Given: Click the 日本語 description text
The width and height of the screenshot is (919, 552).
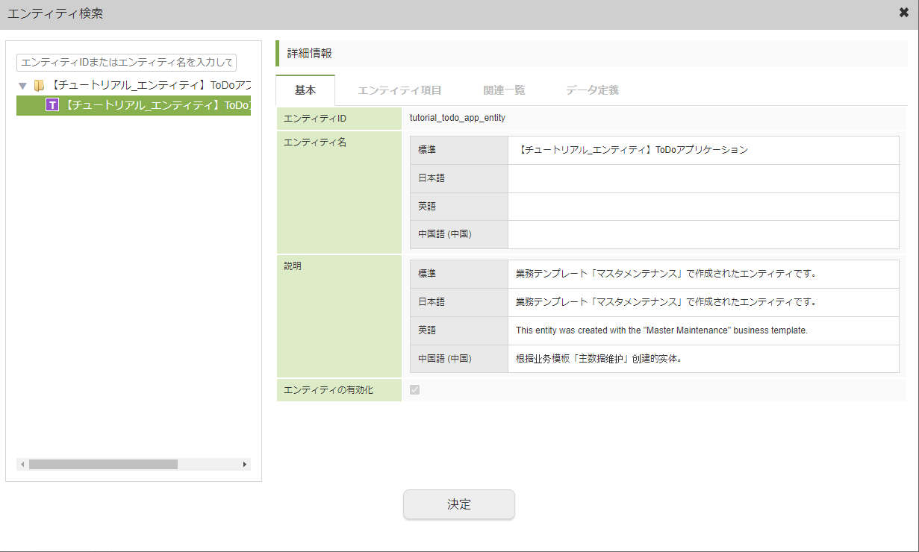Looking at the screenshot, I should [x=666, y=302].
